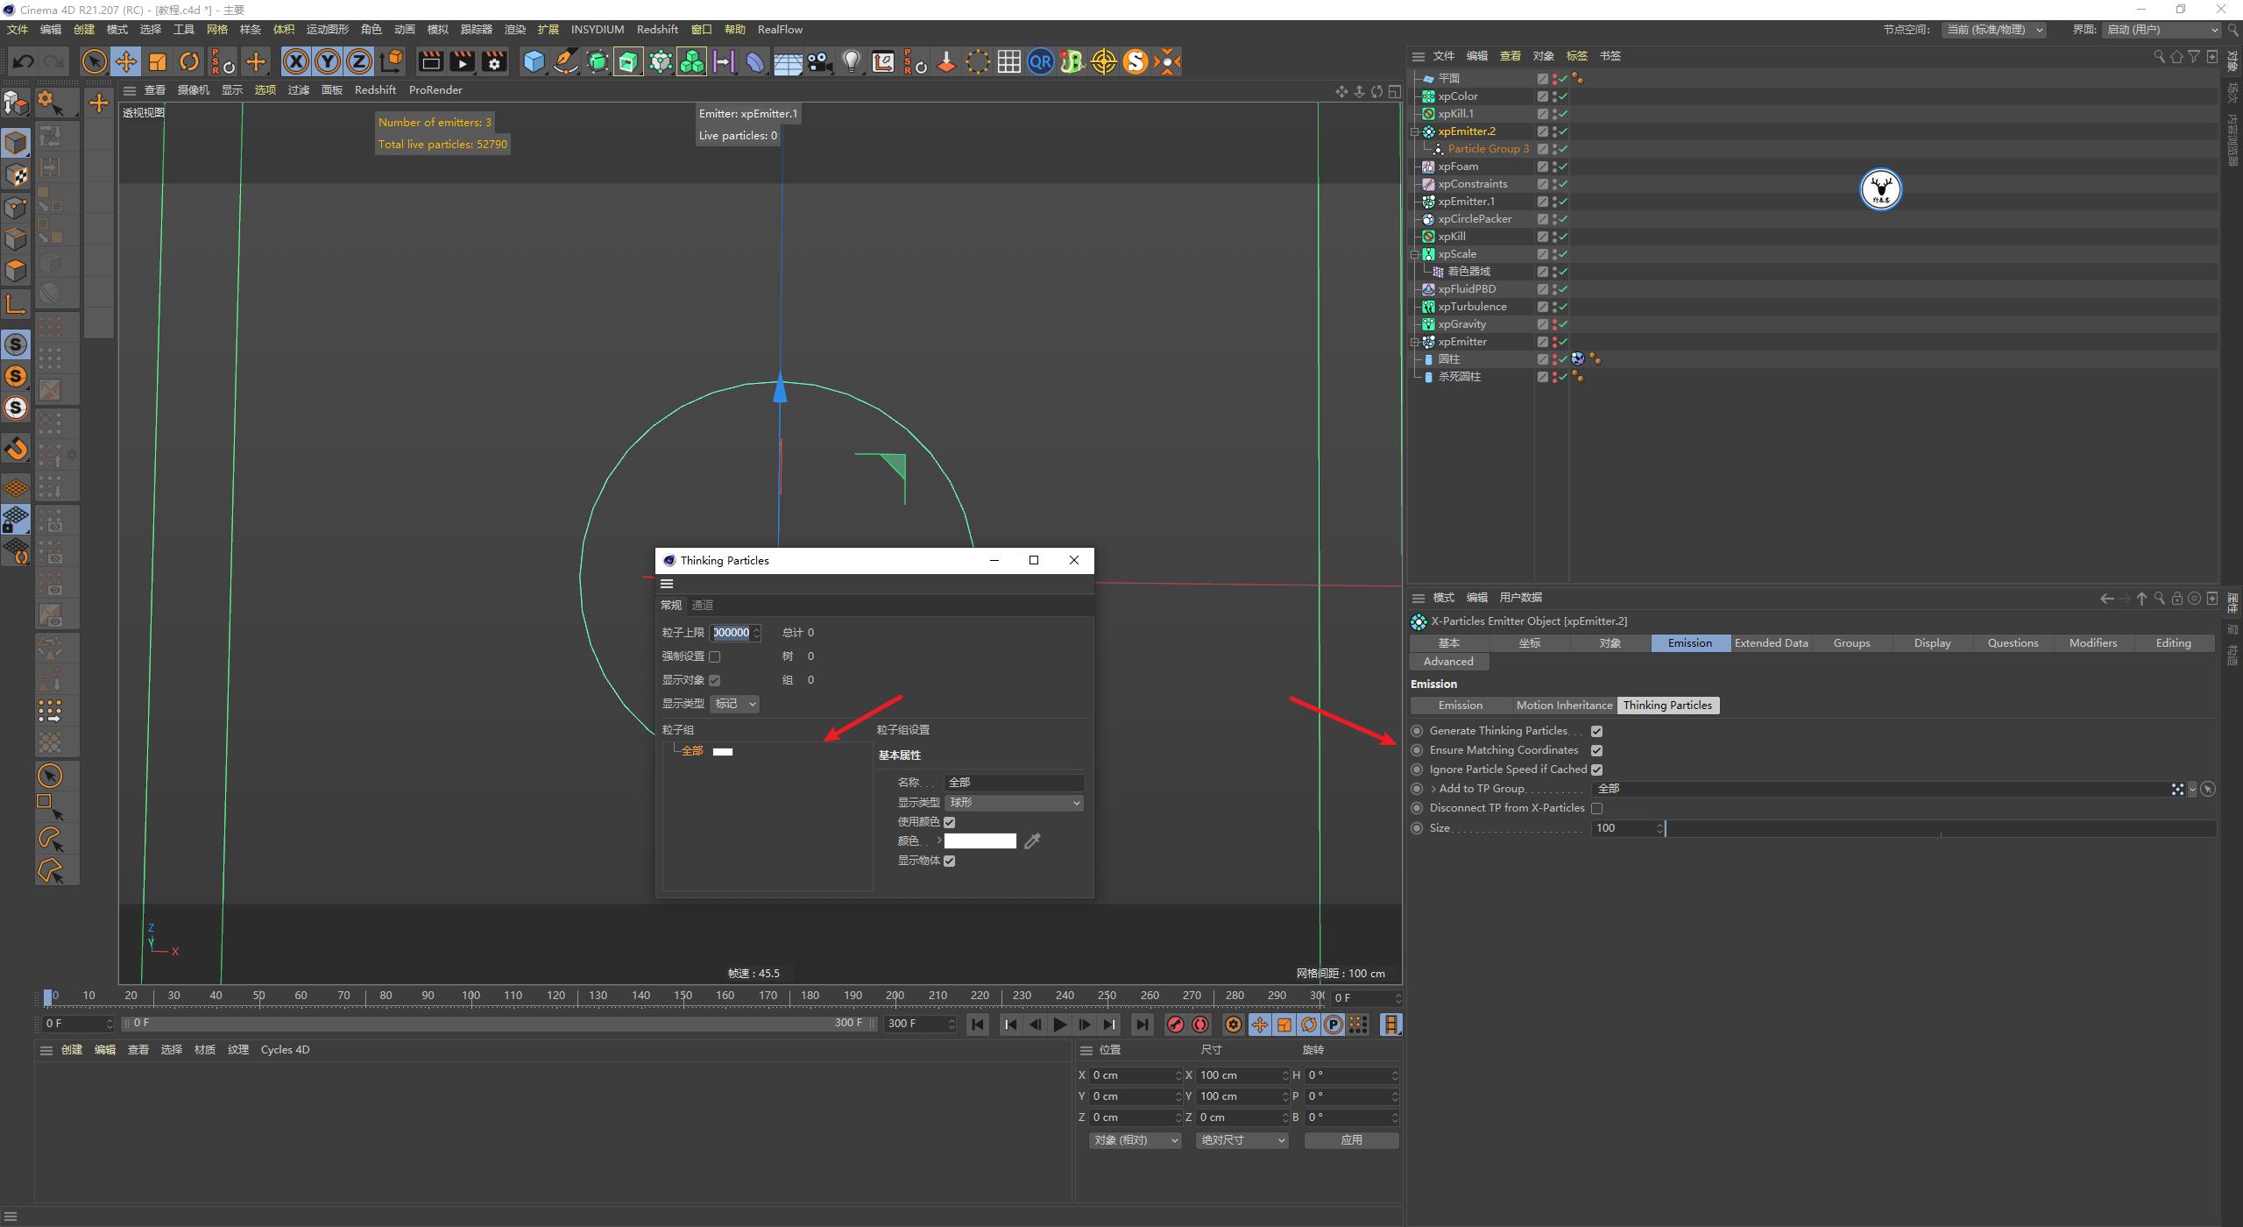Screen dimensions: 2243x1227
Task: Select the Move tool in the toolbar
Action: coord(126,61)
